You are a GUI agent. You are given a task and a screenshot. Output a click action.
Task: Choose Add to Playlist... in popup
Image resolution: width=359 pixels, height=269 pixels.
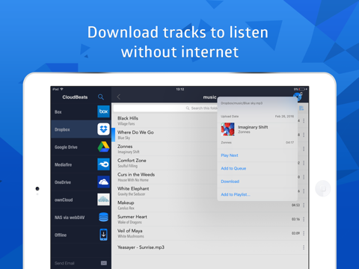[x=236, y=194]
